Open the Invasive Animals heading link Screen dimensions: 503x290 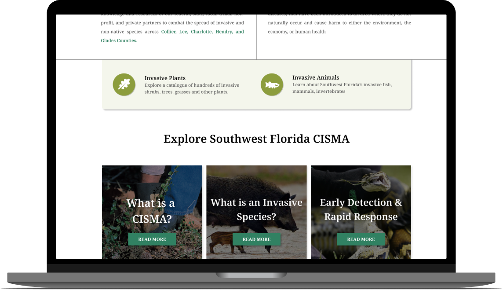[316, 77]
